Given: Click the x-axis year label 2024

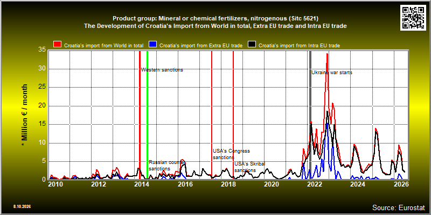Looking at the screenshot, I should tap(357, 184).
